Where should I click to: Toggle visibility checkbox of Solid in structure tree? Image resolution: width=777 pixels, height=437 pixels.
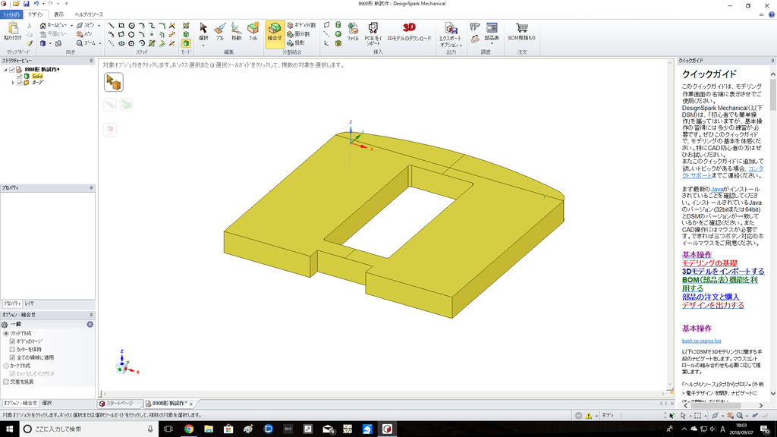pos(20,77)
